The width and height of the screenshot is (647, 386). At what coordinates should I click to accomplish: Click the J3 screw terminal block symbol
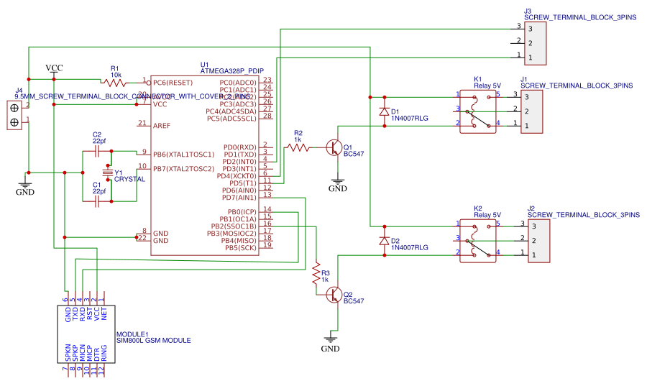click(535, 43)
